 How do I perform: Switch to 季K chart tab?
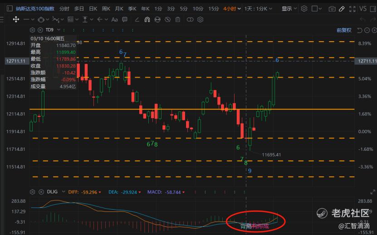point(132,9)
